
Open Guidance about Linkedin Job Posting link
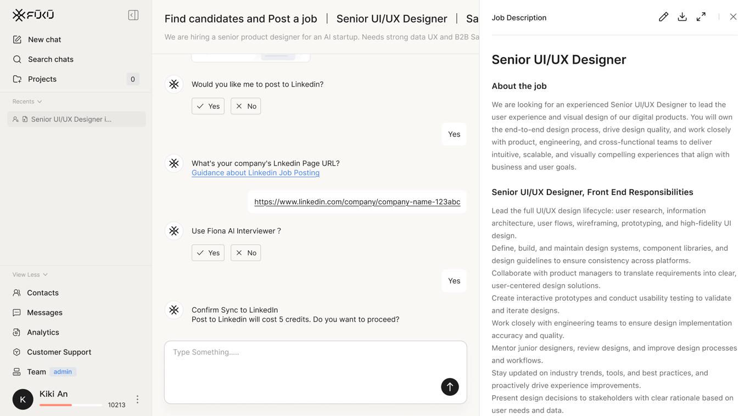(255, 173)
